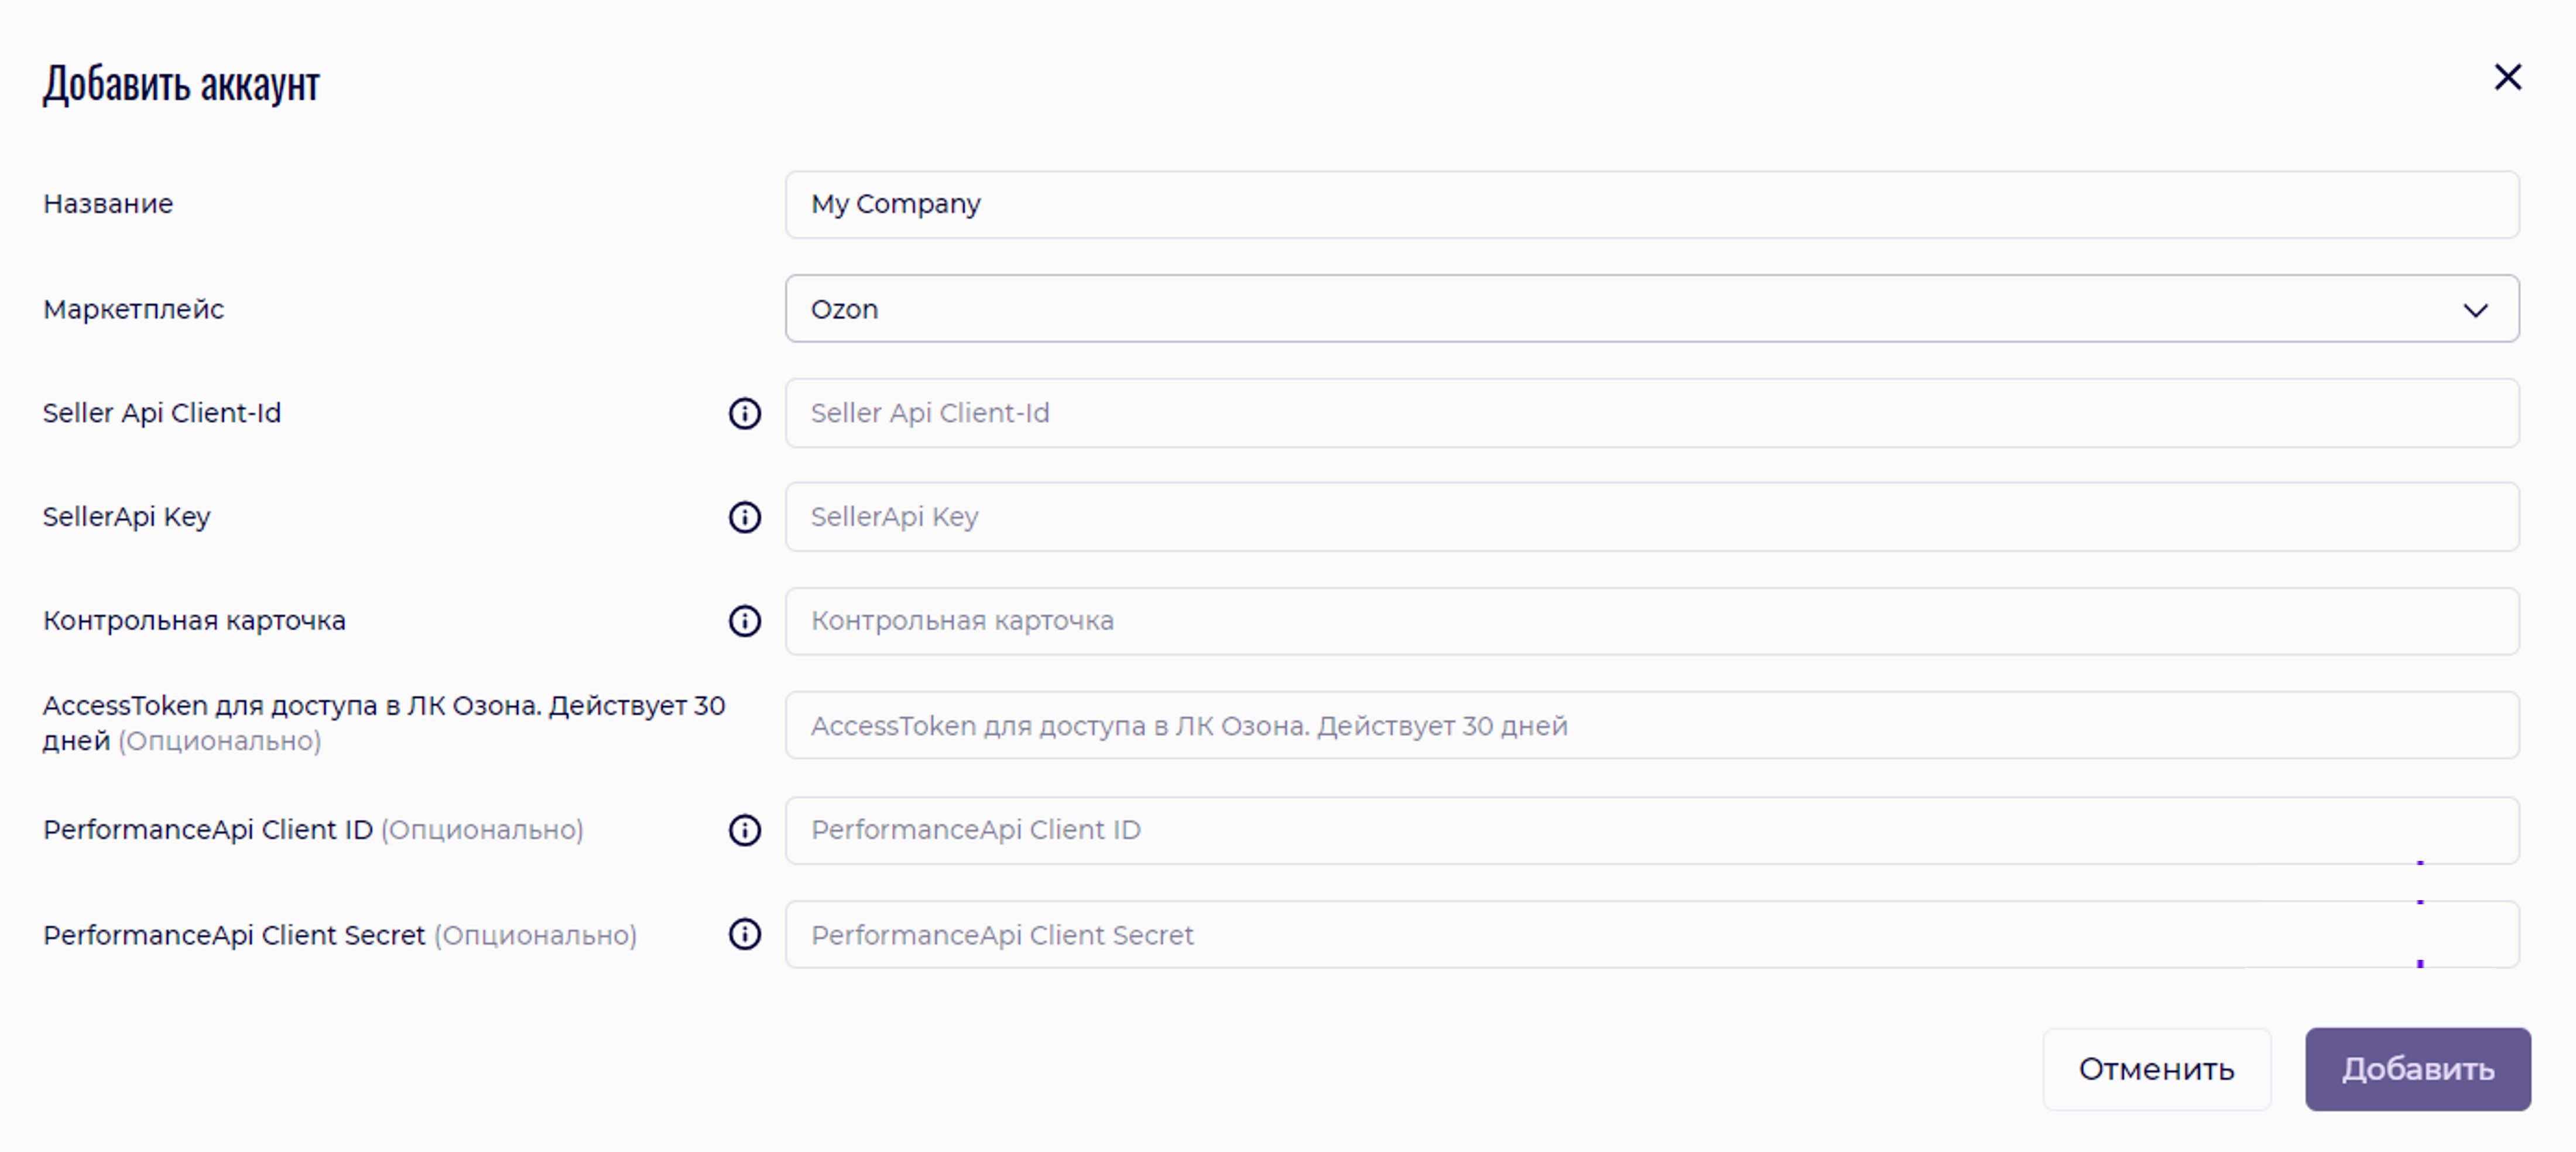Click info icon next to Seller Api Client-Id

pyautogui.click(x=744, y=413)
